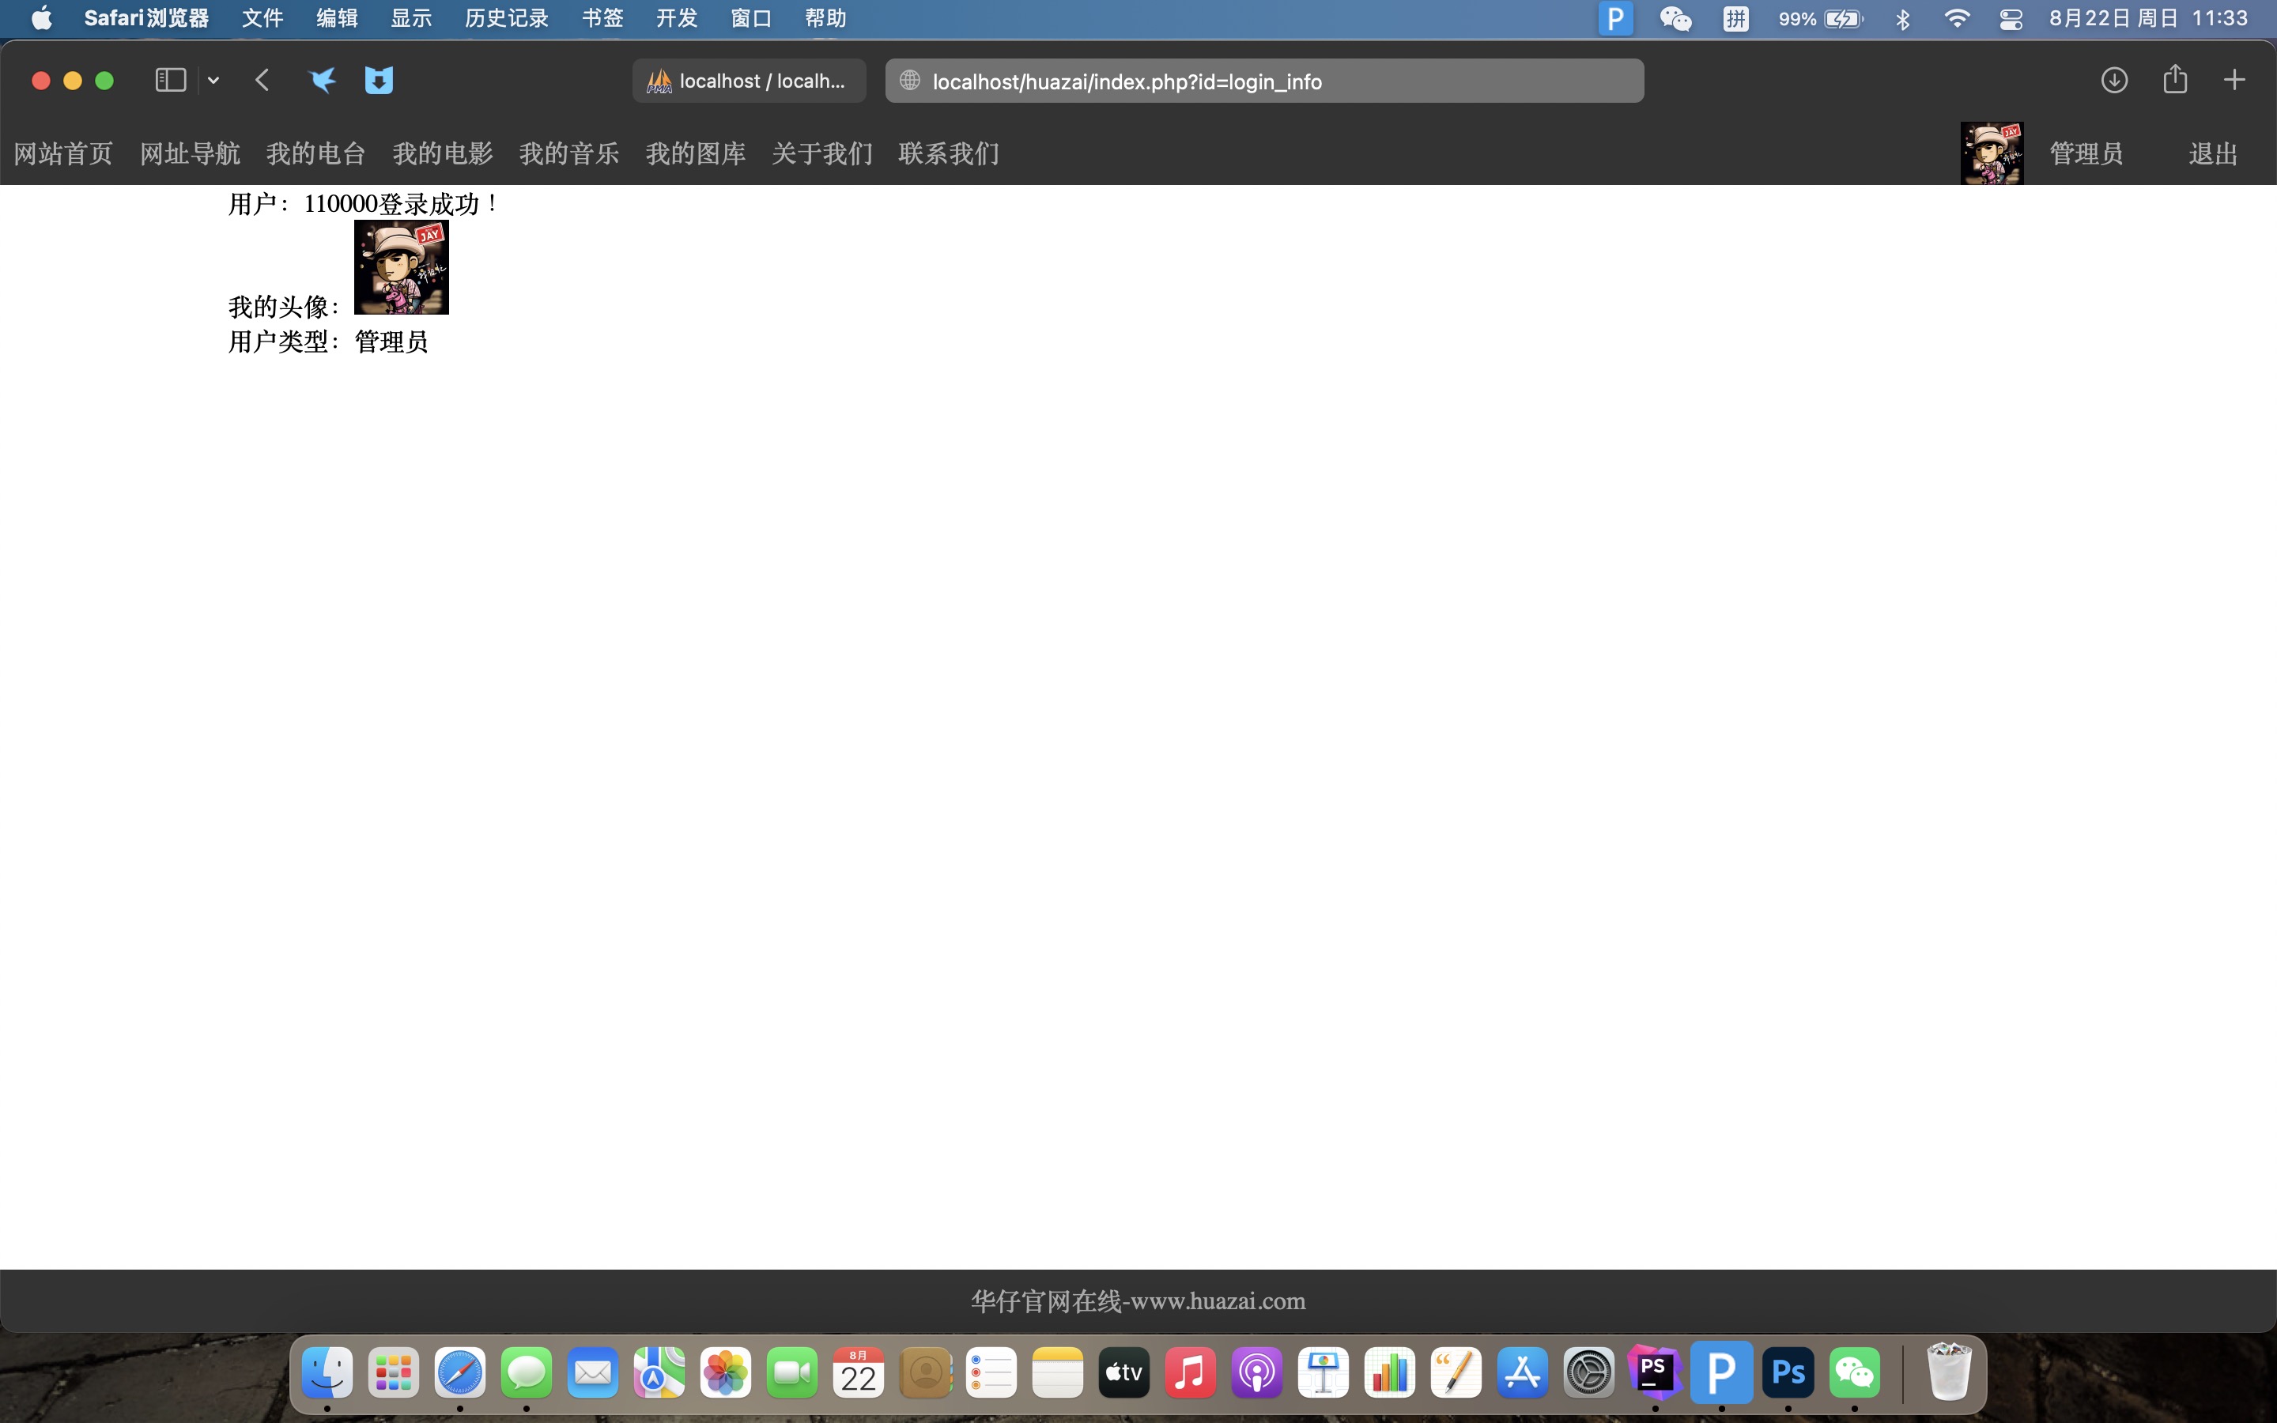Open the 历史记录 menu in menu bar
This screenshot has height=1423, width=2277.
506,18
